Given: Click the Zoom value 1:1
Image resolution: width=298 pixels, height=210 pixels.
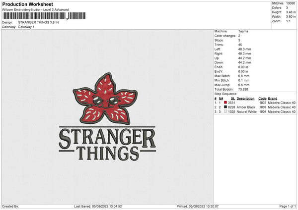Looking at the screenshot, I should point(288,21).
